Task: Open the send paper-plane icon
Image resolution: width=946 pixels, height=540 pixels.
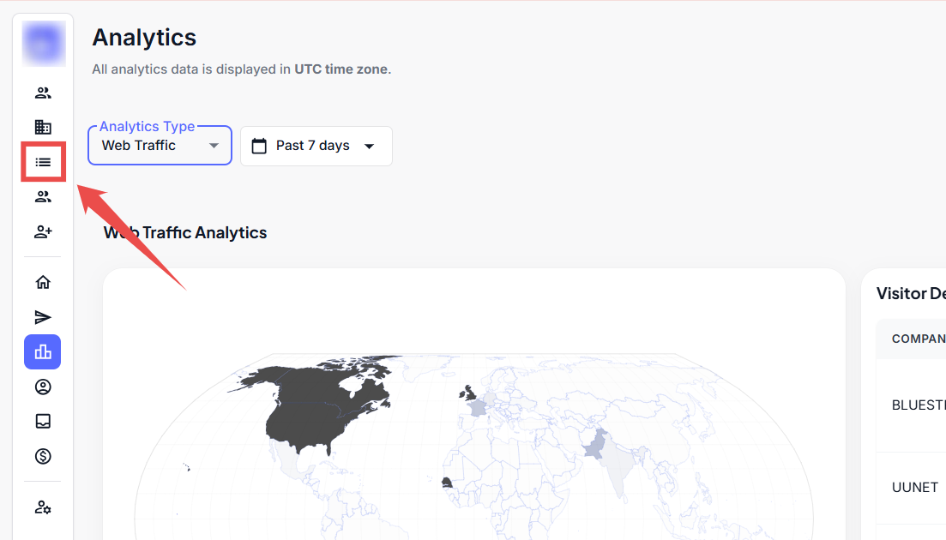Action: pyautogui.click(x=43, y=317)
